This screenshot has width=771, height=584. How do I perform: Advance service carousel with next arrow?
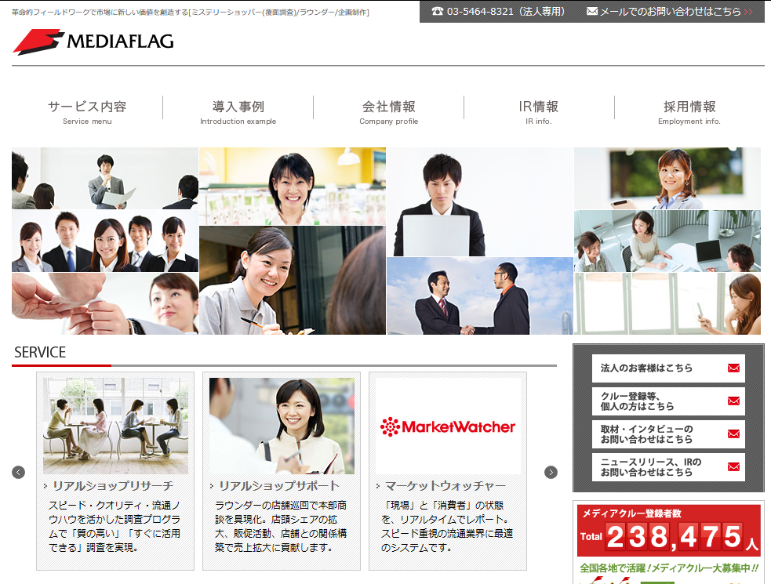pos(551,472)
